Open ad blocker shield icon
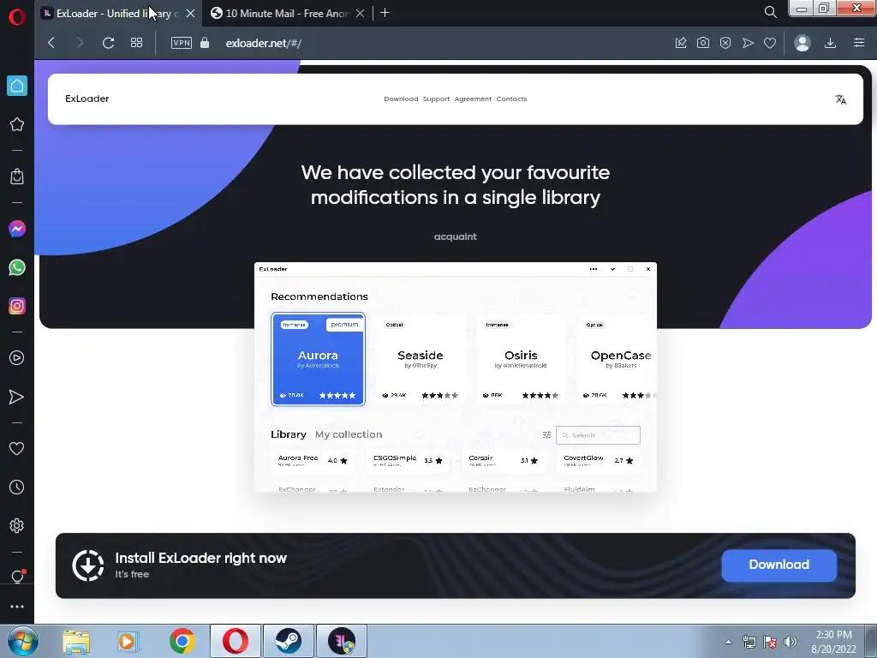 725,43
